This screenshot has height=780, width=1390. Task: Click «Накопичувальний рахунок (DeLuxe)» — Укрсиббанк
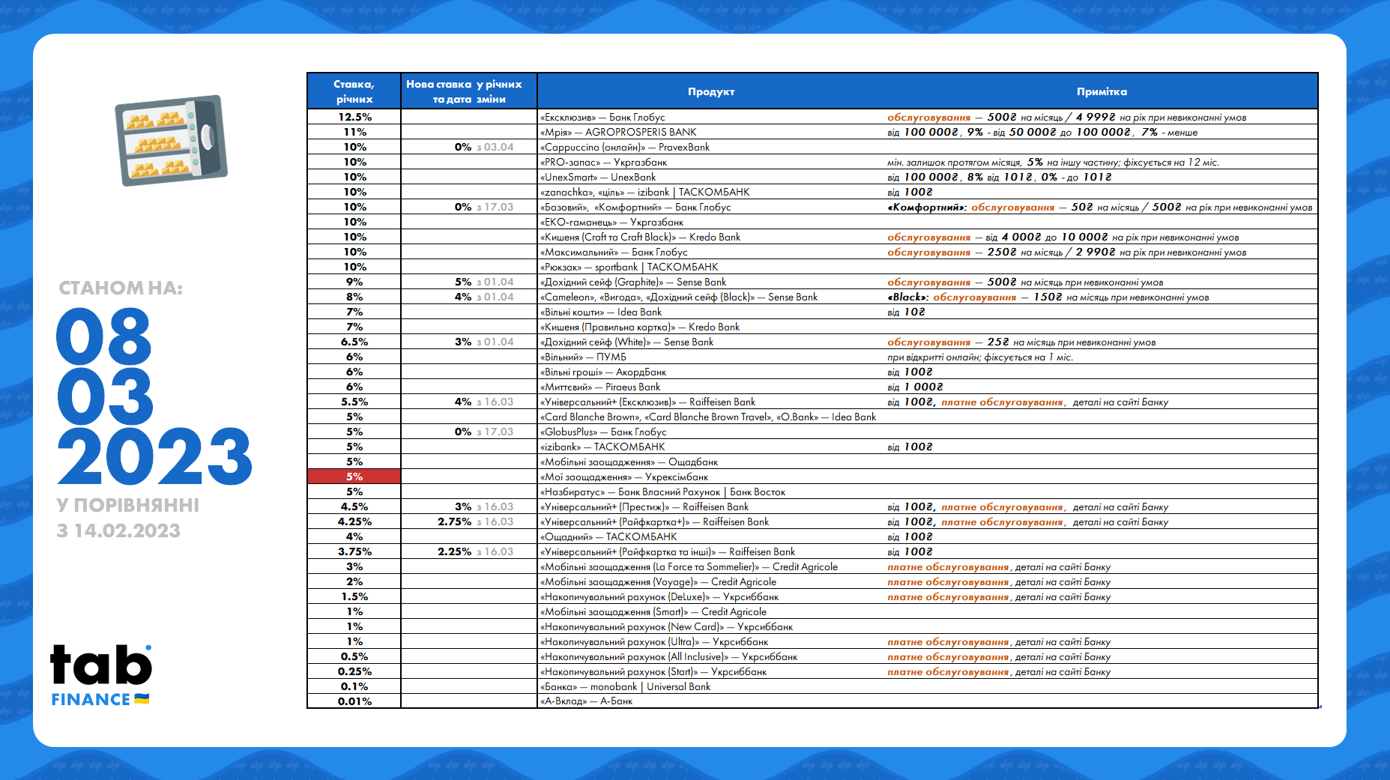[659, 596]
